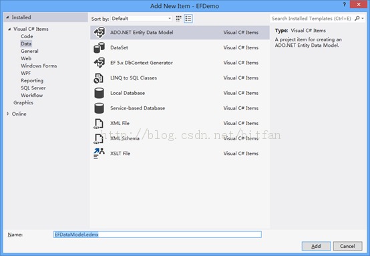Select the ADO.NET Entity Data Model icon
This screenshot has width=370, height=256.
click(x=99, y=33)
